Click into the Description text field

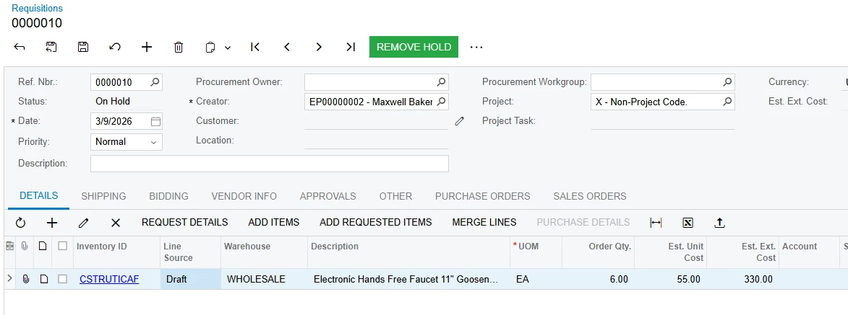pos(269,164)
